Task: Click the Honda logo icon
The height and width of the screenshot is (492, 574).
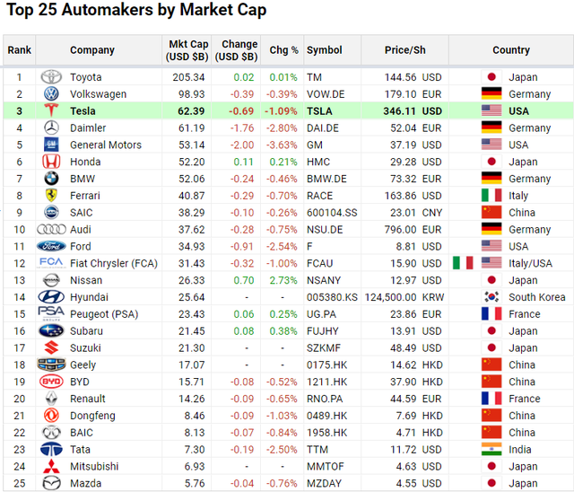Action: coord(51,162)
